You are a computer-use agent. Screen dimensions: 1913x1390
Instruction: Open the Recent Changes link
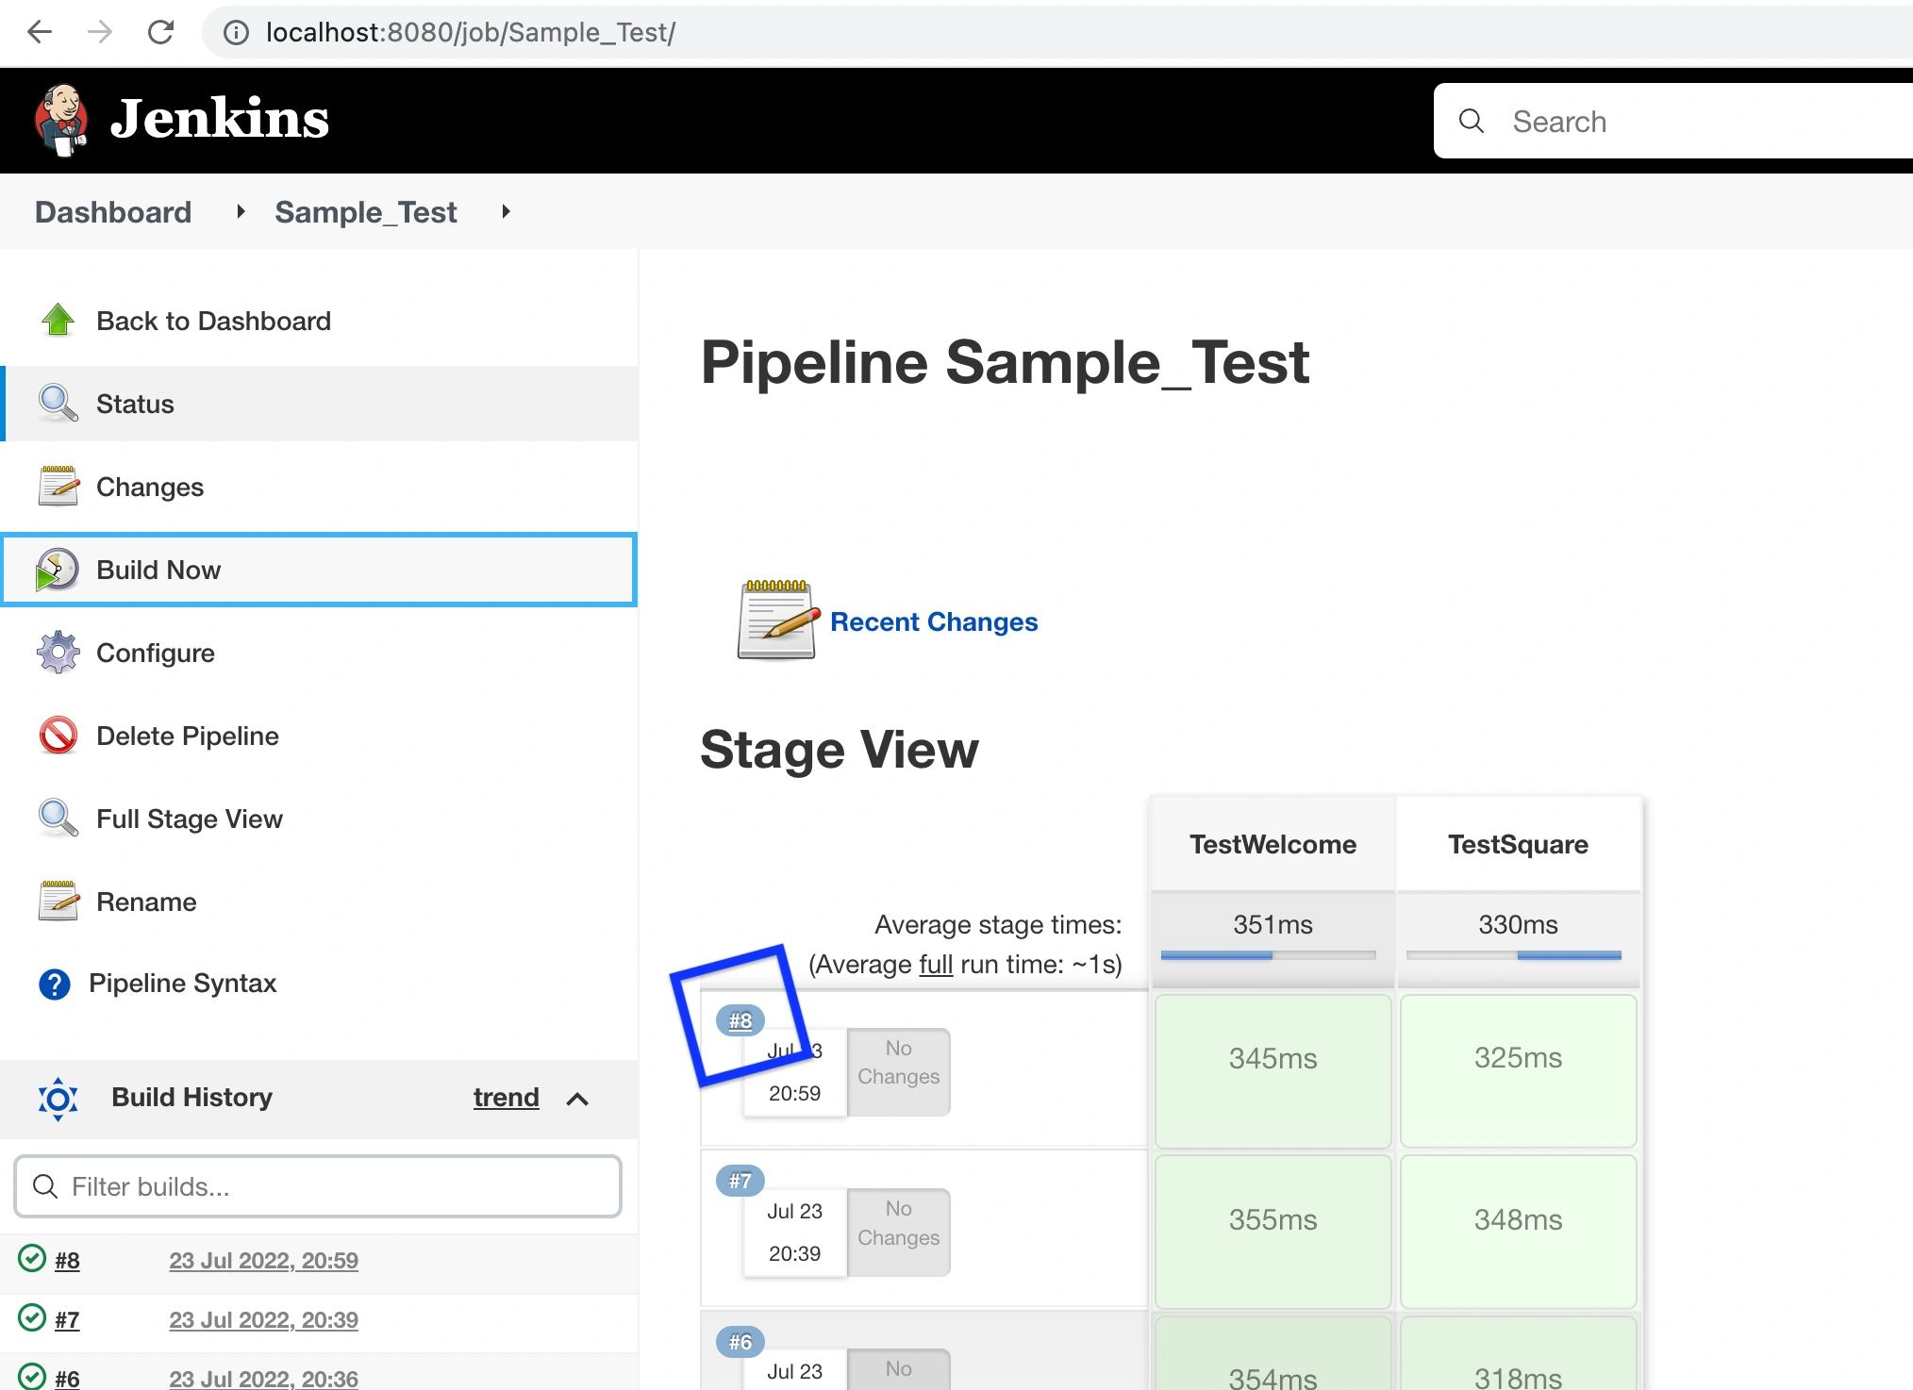933,621
